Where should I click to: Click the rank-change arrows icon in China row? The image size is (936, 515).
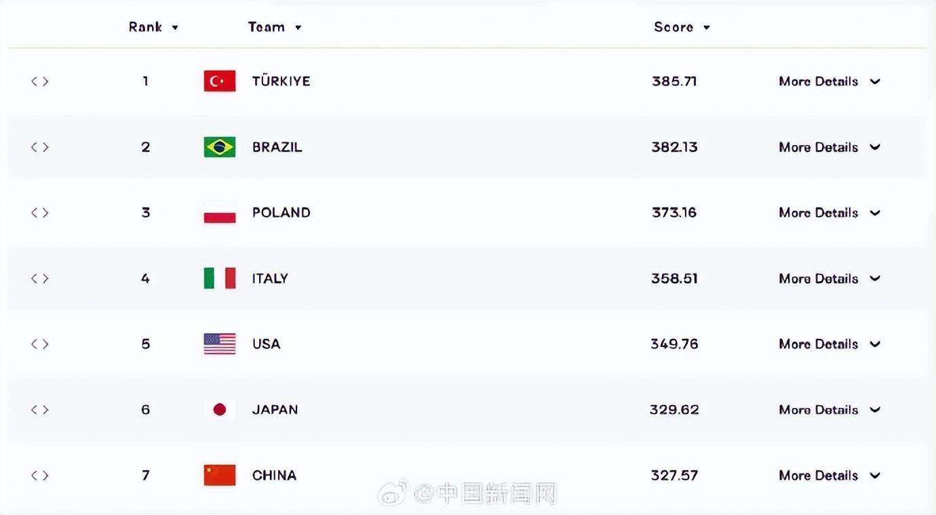tap(40, 475)
